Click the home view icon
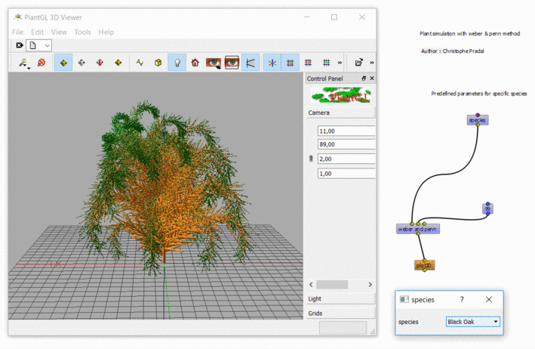This screenshot has height=349, width=535. pos(195,63)
